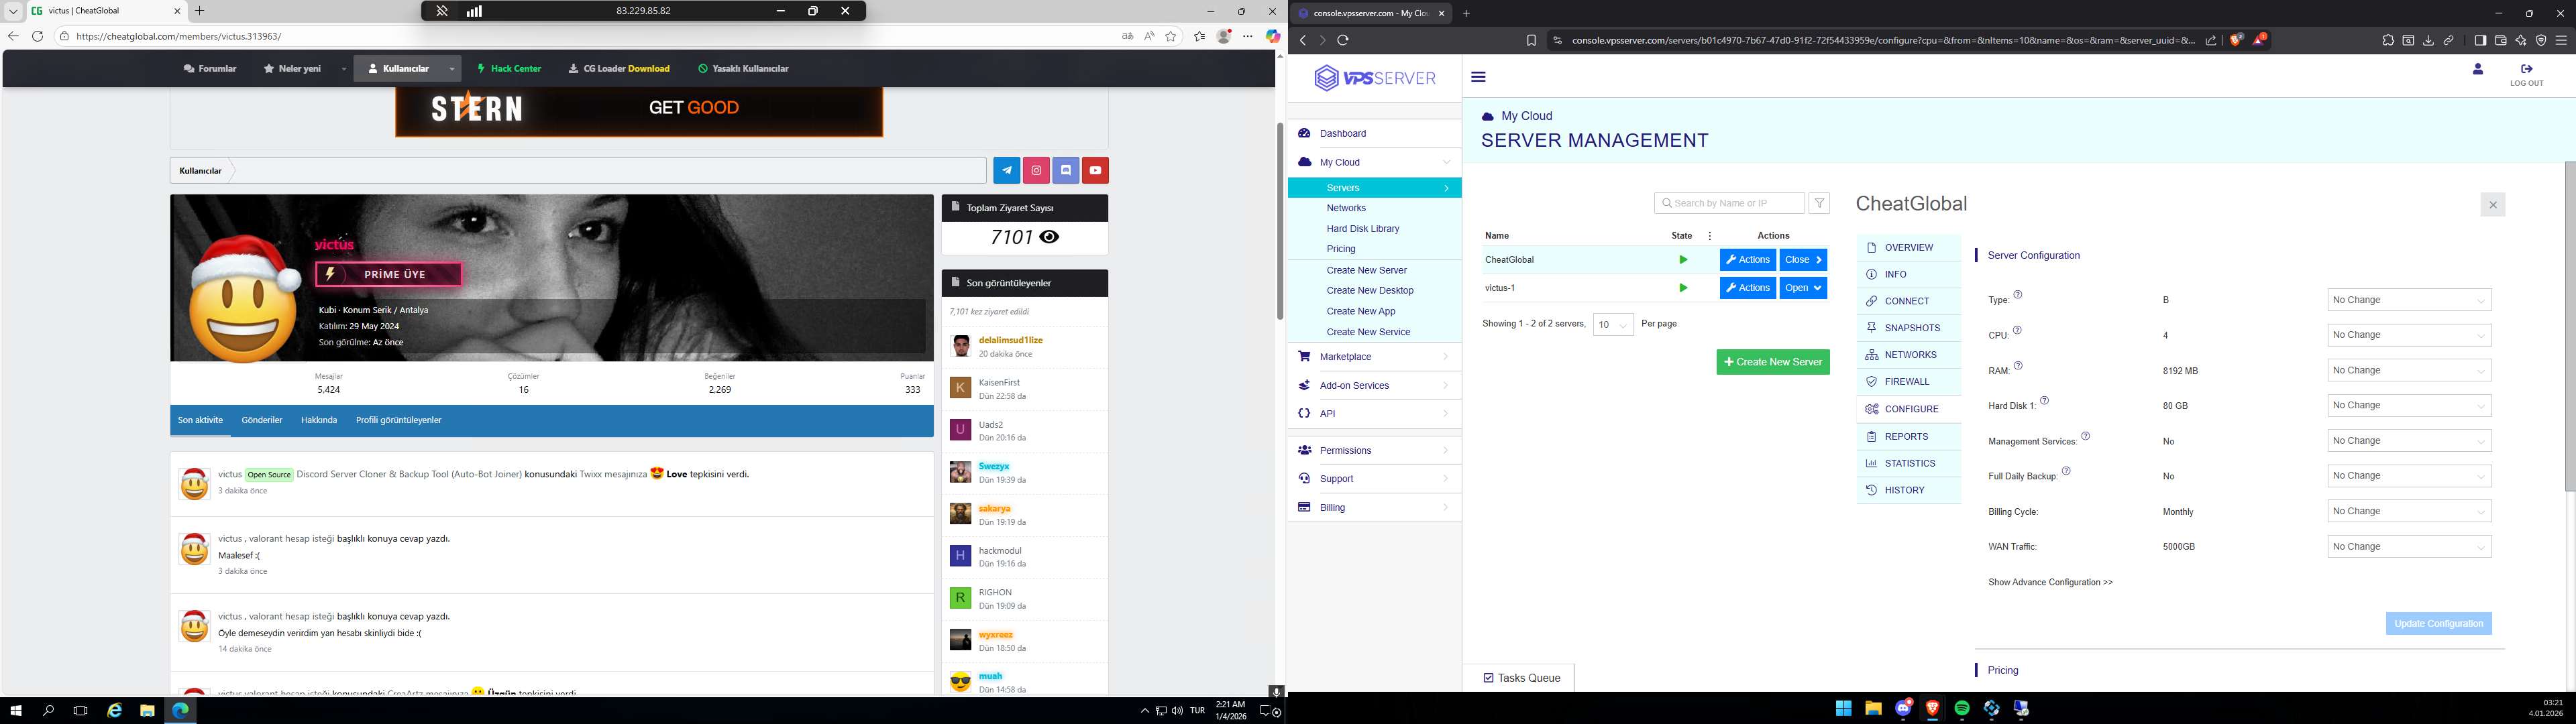Viewport: 2576px width, 724px height.
Task: Click the Windows 11 Start button
Action: [1843, 709]
